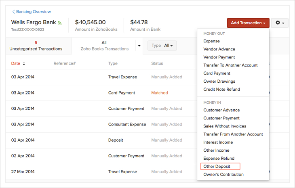Select the All Zoho Books Transactions tab

[x=104, y=46]
